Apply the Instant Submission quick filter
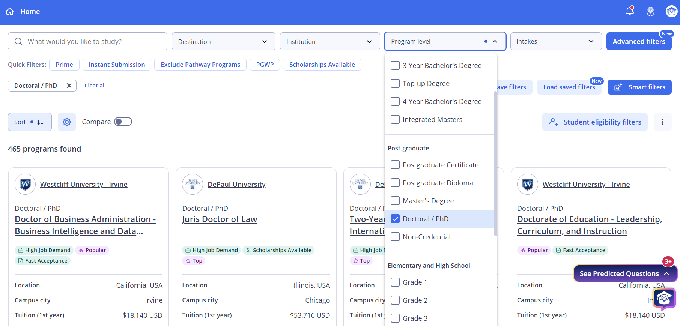Viewport: 680px width, 326px height. coord(117,65)
